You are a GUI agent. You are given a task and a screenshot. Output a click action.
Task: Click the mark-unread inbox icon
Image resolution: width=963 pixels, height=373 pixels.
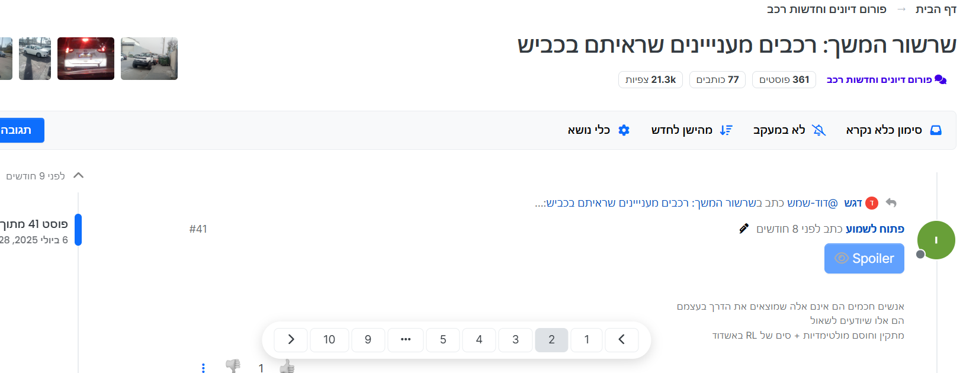tap(936, 130)
